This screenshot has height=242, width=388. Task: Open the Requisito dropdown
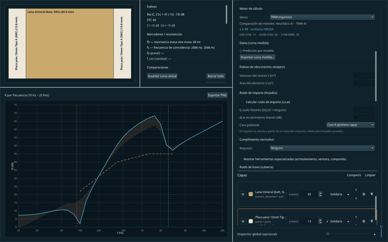click(322, 148)
